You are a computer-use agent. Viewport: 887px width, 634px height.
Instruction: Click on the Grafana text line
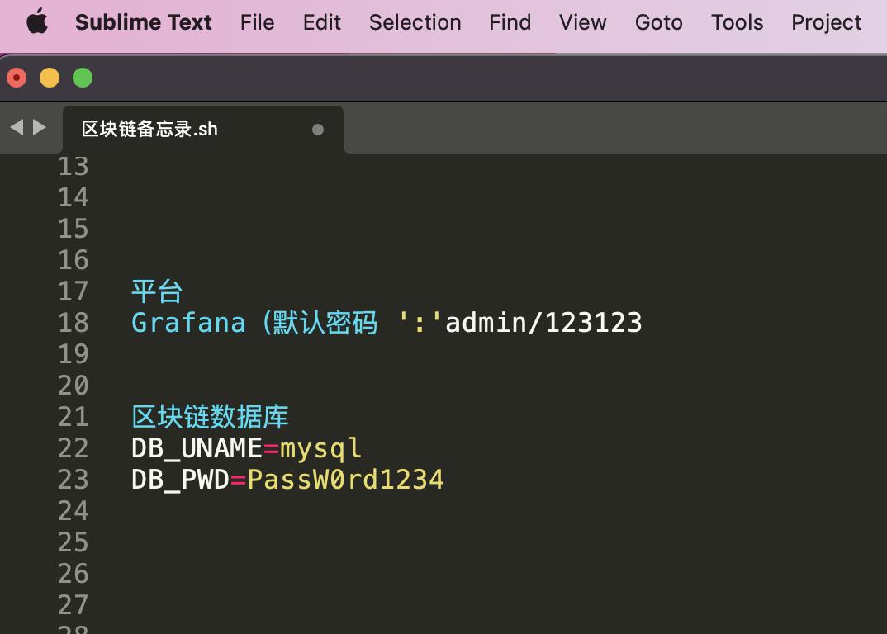point(386,322)
